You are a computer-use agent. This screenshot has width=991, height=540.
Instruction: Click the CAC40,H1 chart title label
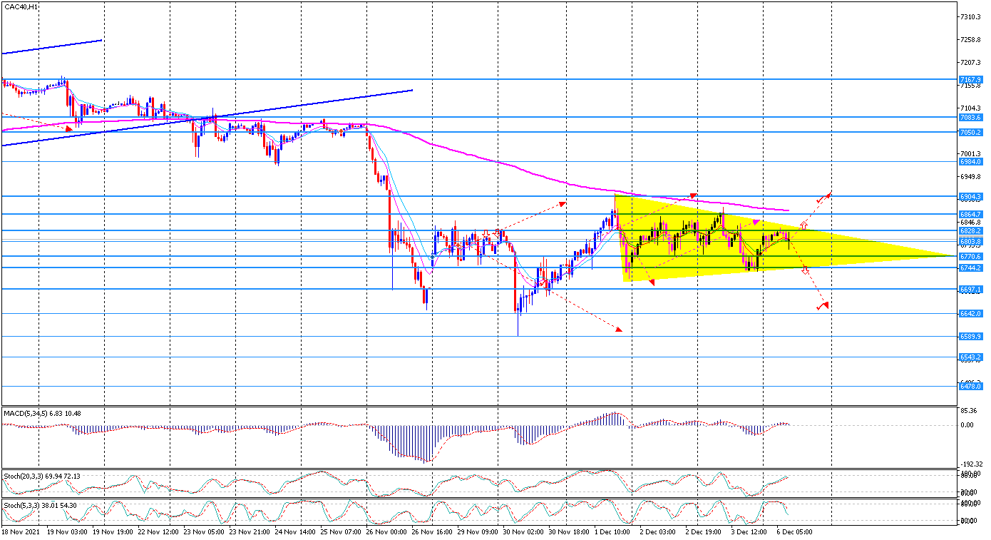[x=21, y=6]
